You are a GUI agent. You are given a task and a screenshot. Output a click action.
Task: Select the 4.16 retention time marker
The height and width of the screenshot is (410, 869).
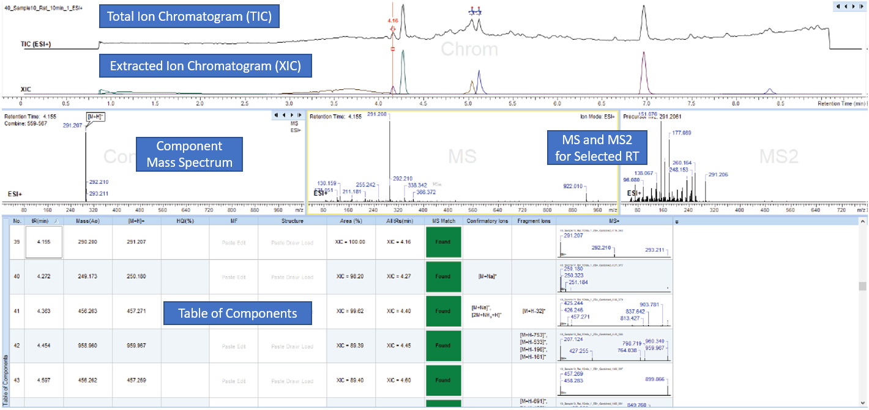(392, 20)
